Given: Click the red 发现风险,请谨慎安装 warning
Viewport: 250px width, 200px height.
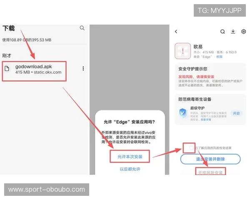Looking at the screenshot, I should [196, 77].
